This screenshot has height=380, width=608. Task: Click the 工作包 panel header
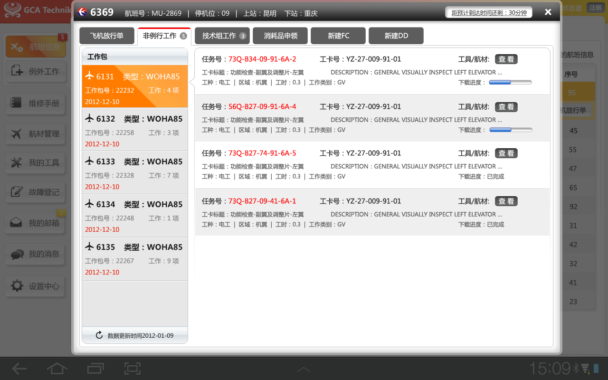pos(135,57)
